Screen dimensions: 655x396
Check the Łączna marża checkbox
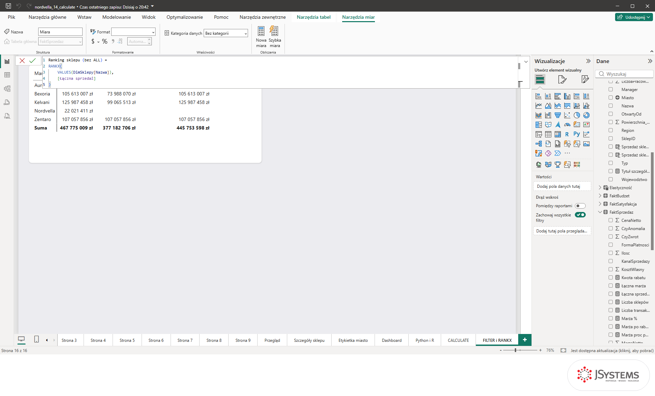[x=611, y=286]
